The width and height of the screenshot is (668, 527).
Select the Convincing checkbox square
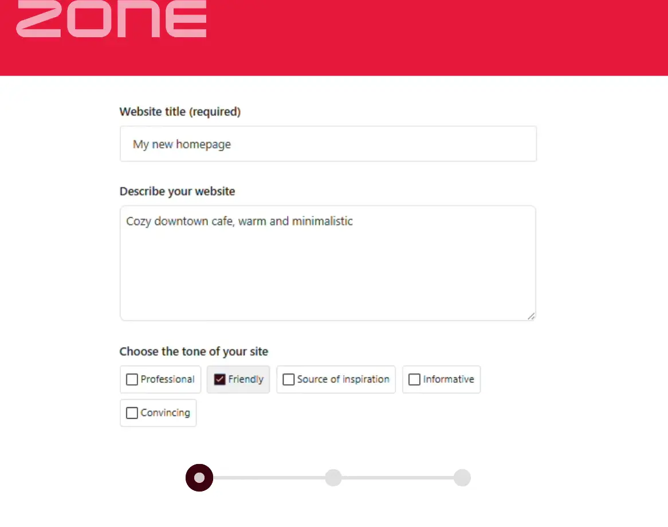point(132,413)
